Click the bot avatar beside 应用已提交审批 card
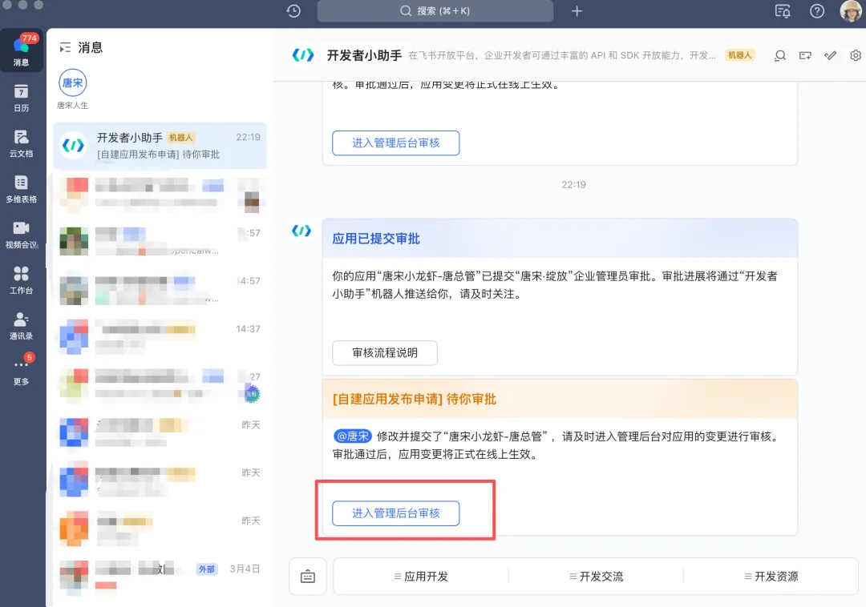This screenshot has height=607, width=866. pyautogui.click(x=301, y=231)
